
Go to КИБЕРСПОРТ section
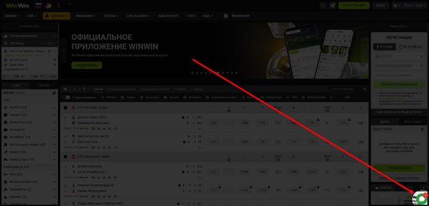coord(168,16)
